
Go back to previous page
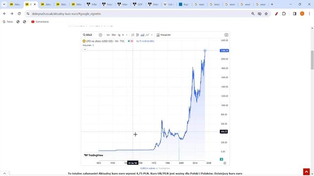[x=4, y=14]
